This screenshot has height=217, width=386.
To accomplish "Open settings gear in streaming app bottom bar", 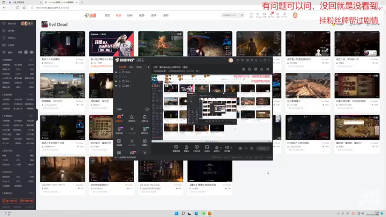I will [252, 149].
